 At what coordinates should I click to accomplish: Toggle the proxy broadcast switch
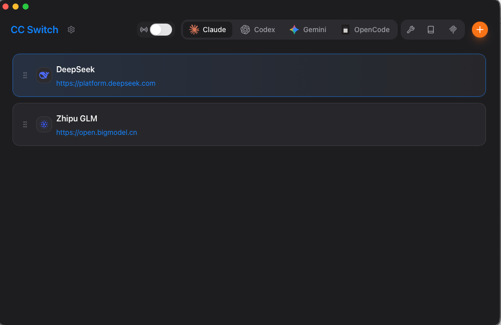160,30
